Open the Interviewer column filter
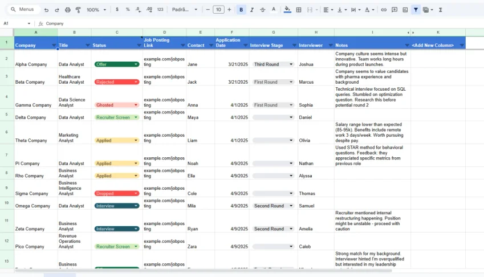Image resolution: width=484 pixels, height=277 pixels. point(331,46)
